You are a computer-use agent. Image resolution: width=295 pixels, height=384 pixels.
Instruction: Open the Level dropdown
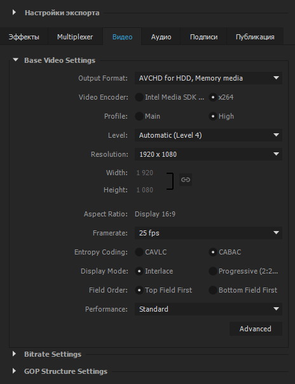point(209,135)
